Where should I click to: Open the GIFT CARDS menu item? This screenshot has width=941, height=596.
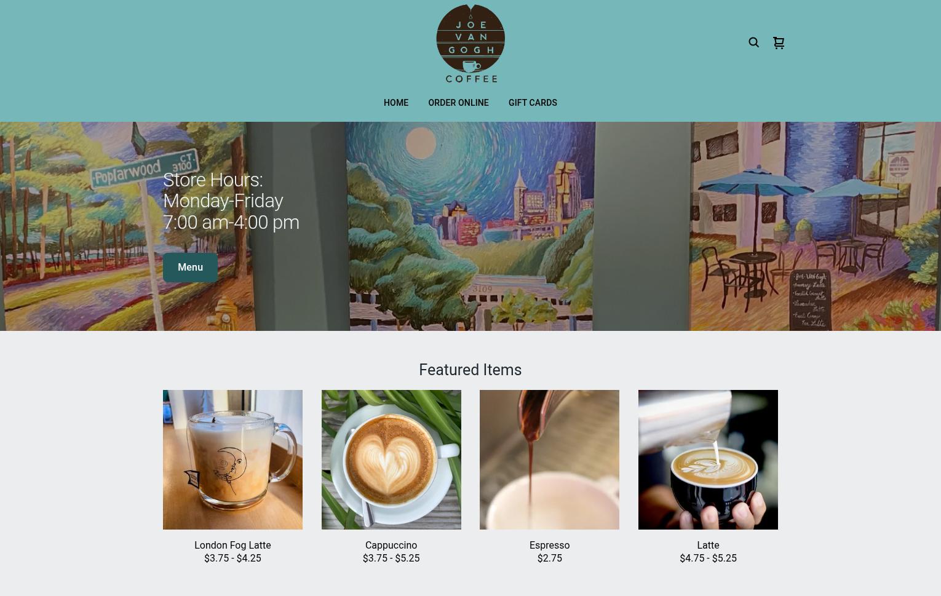[533, 103]
